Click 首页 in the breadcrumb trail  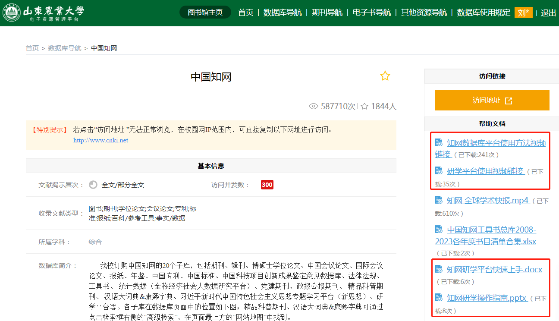(32, 48)
